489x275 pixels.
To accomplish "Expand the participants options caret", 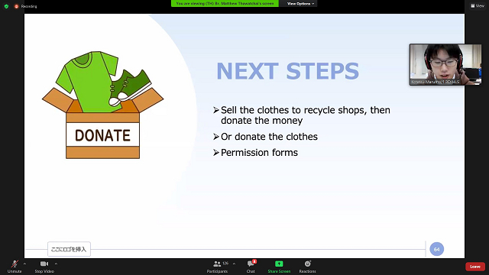I will click(x=235, y=264).
